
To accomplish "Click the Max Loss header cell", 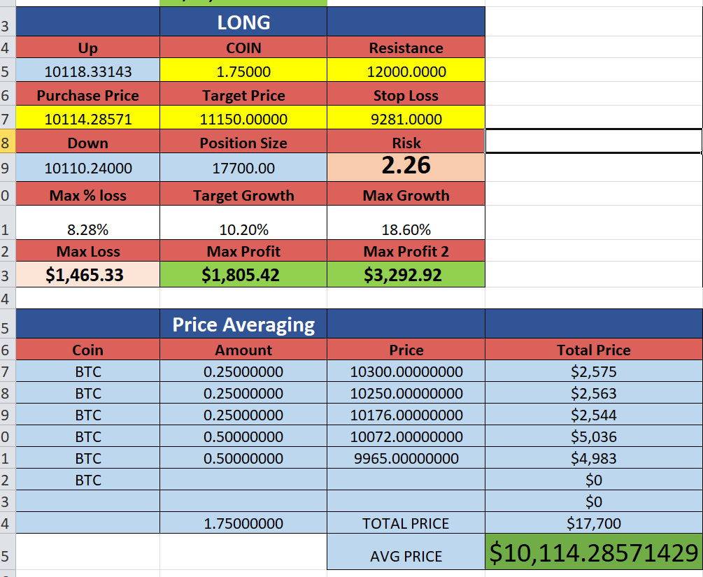I will tap(88, 251).
